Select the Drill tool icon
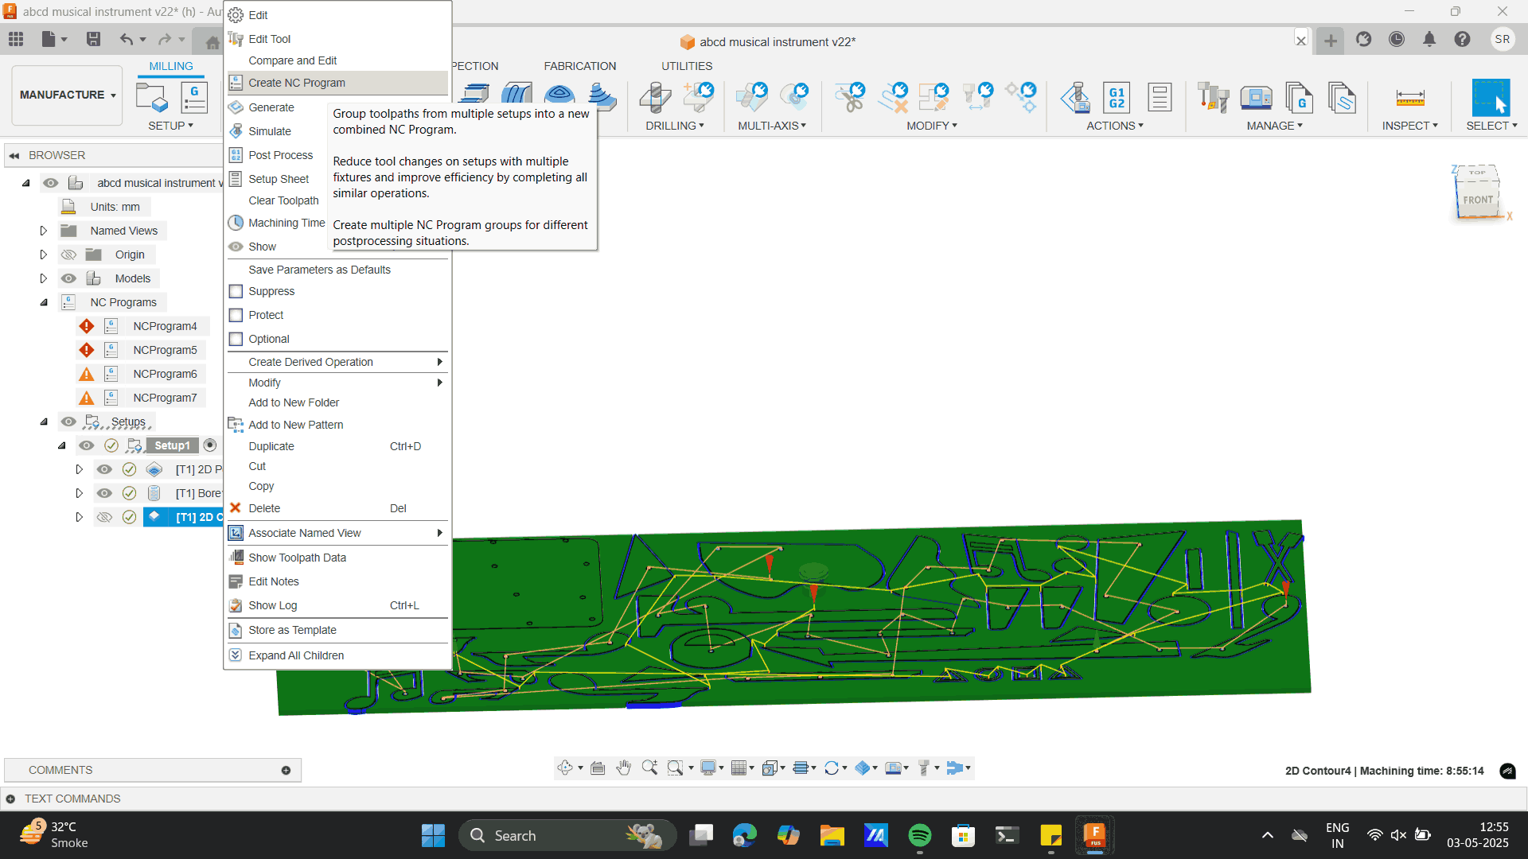 click(656, 98)
